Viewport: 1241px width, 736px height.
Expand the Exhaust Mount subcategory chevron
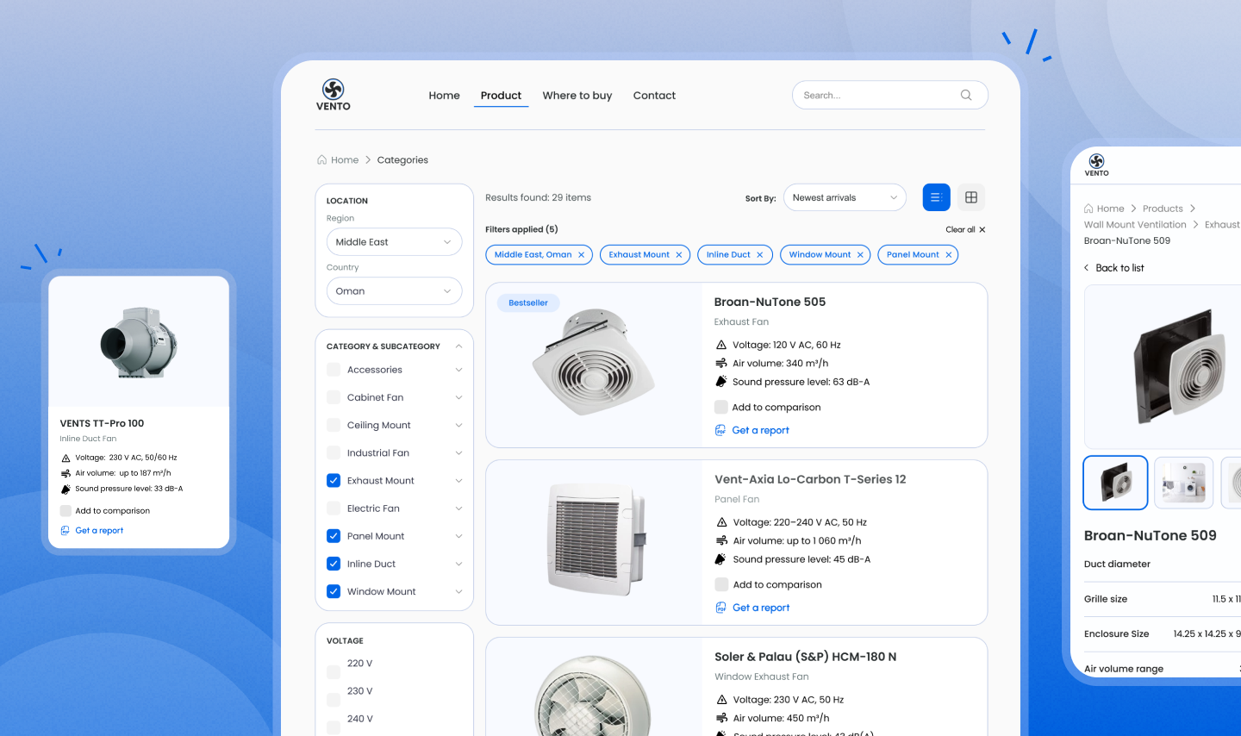click(x=458, y=481)
